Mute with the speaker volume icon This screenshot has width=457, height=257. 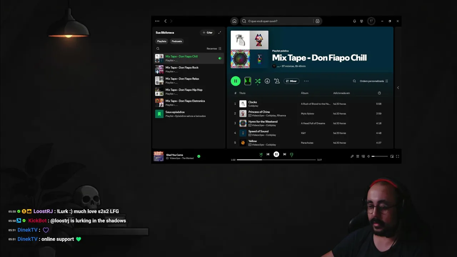[368, 156]
